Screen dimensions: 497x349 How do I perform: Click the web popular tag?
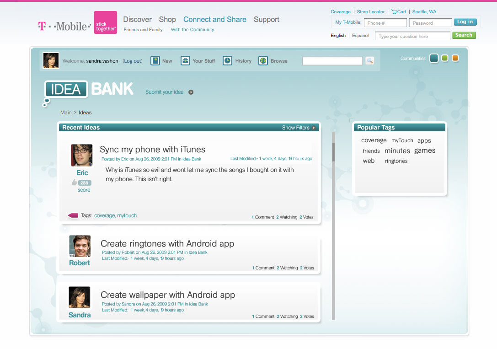369,161
